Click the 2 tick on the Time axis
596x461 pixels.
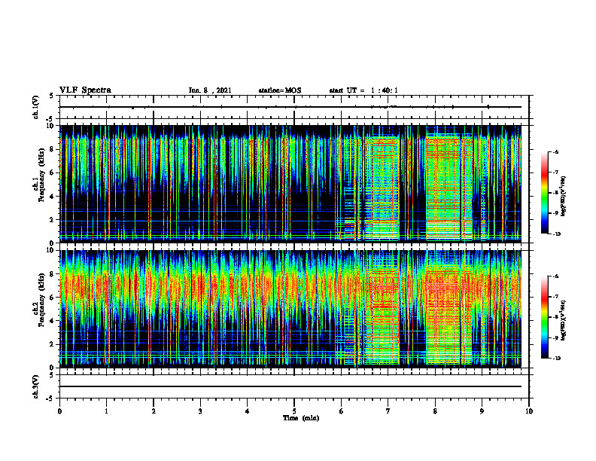coord(154,411)
